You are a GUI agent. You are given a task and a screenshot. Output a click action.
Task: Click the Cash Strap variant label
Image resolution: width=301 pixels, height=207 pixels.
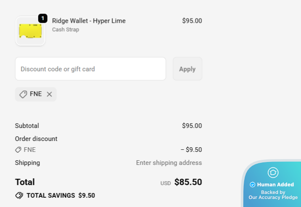click(x=65, y=29)
